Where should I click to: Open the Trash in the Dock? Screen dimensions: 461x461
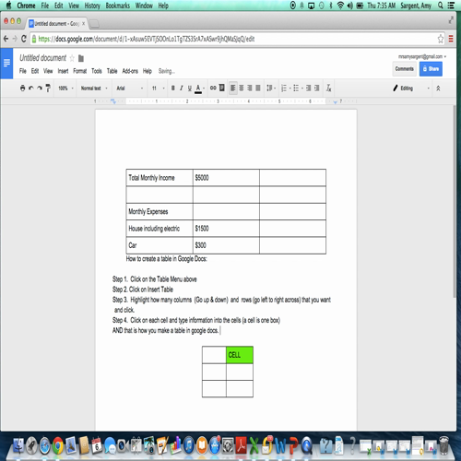(x=443, y=445)
